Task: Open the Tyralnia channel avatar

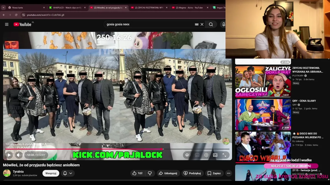Action: (7, 173)
